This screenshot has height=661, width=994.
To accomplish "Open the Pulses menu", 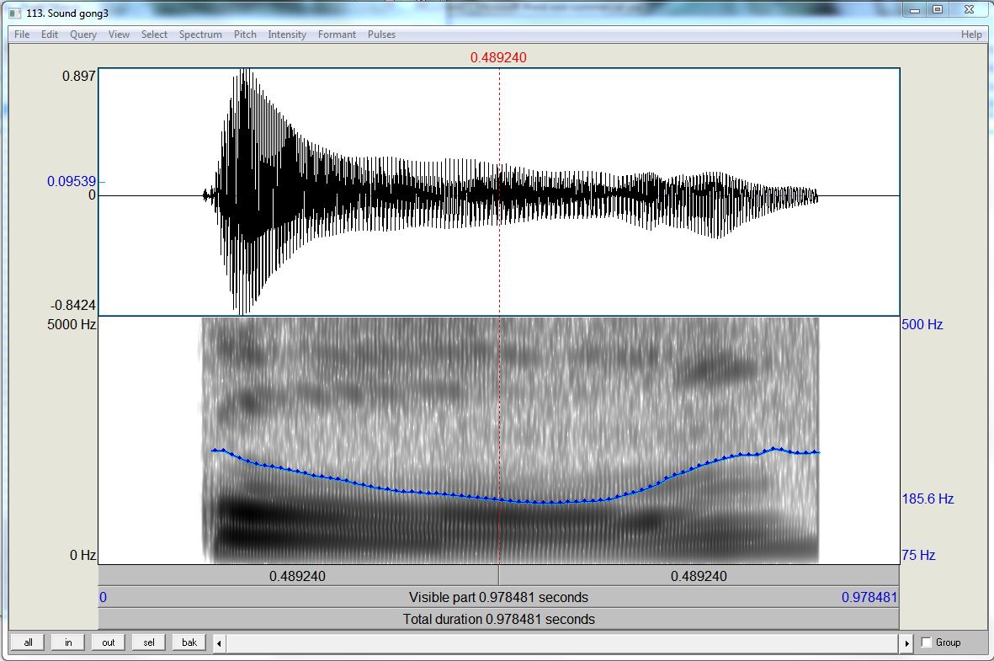I will 381,35.
